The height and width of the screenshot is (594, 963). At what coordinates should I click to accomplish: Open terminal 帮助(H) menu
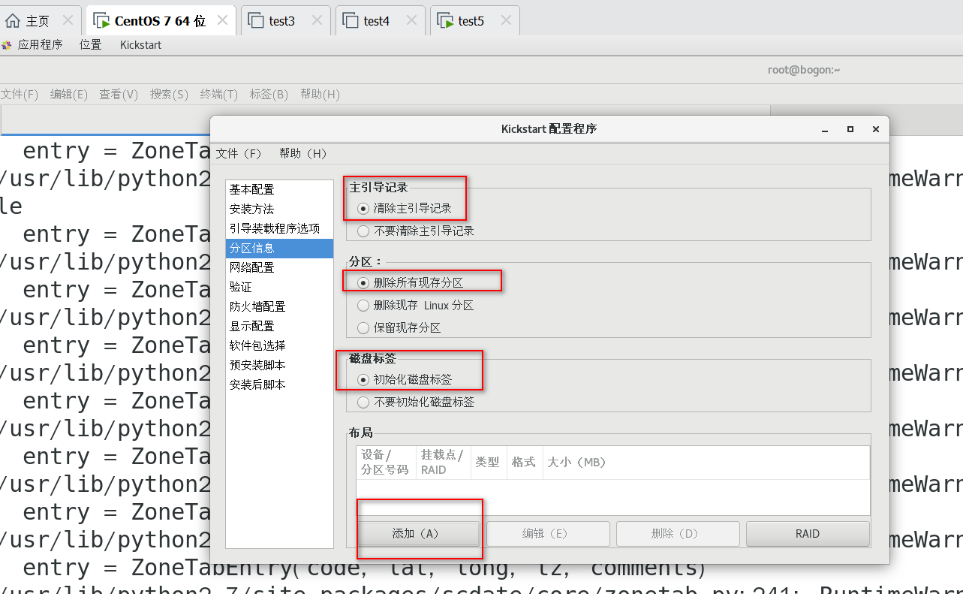pyautogui.click(x=320, y=95)
